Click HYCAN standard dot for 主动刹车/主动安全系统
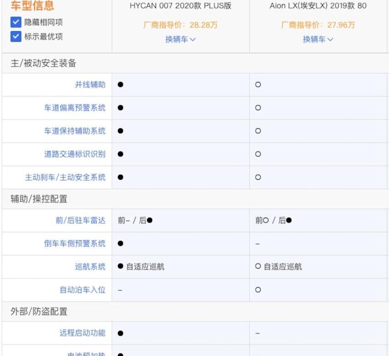This screenshot has width=389, height=356. tap(121, 177)
